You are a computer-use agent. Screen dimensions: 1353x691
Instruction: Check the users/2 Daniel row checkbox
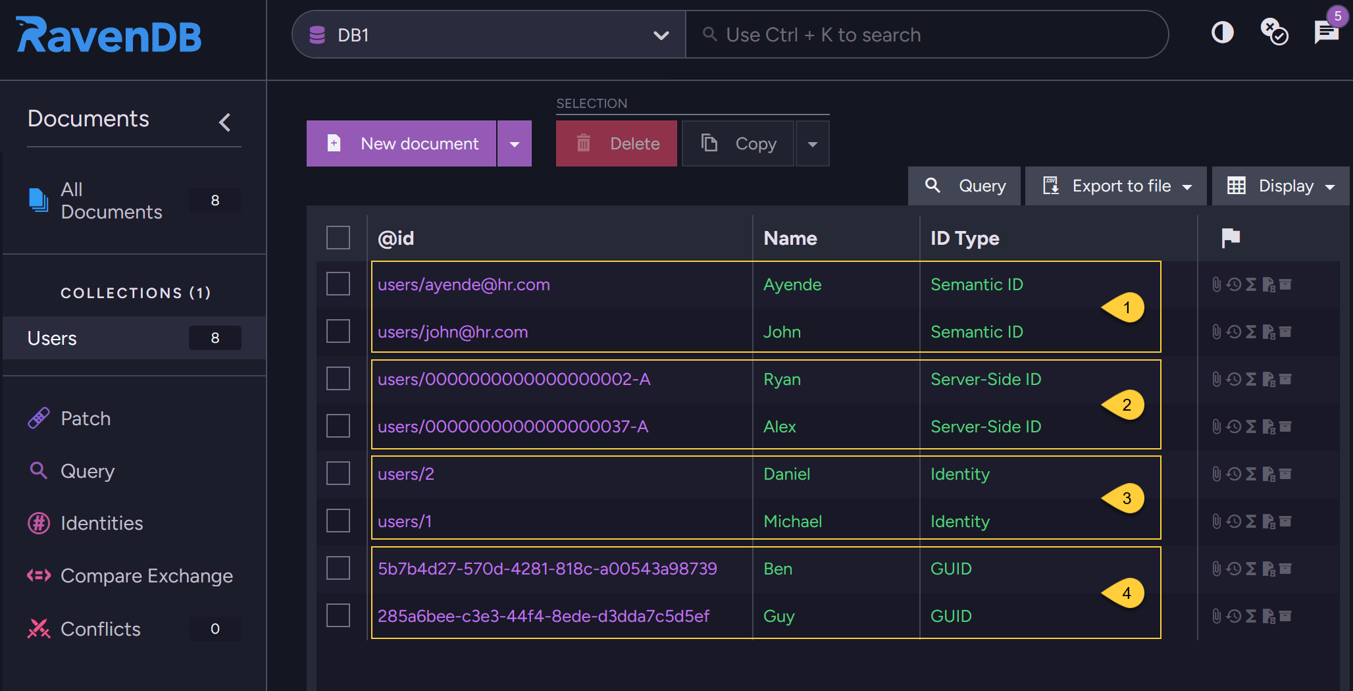[x=338, y=473]
